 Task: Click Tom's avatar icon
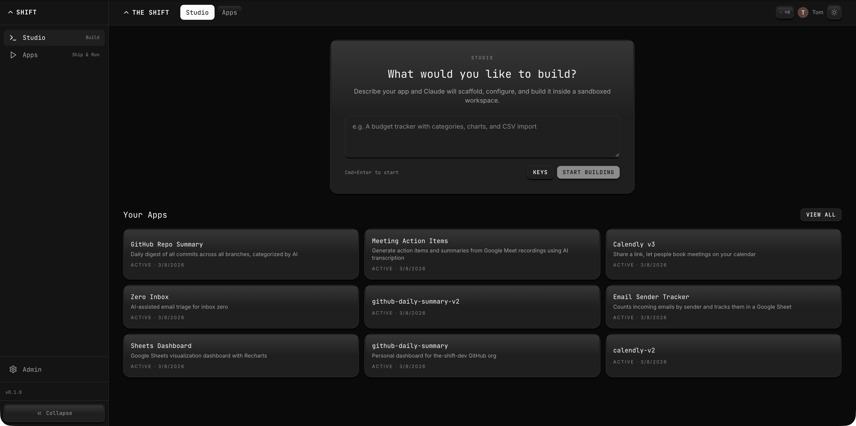point(802,12)
